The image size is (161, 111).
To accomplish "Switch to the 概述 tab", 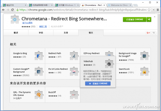I will coord(16,33).
